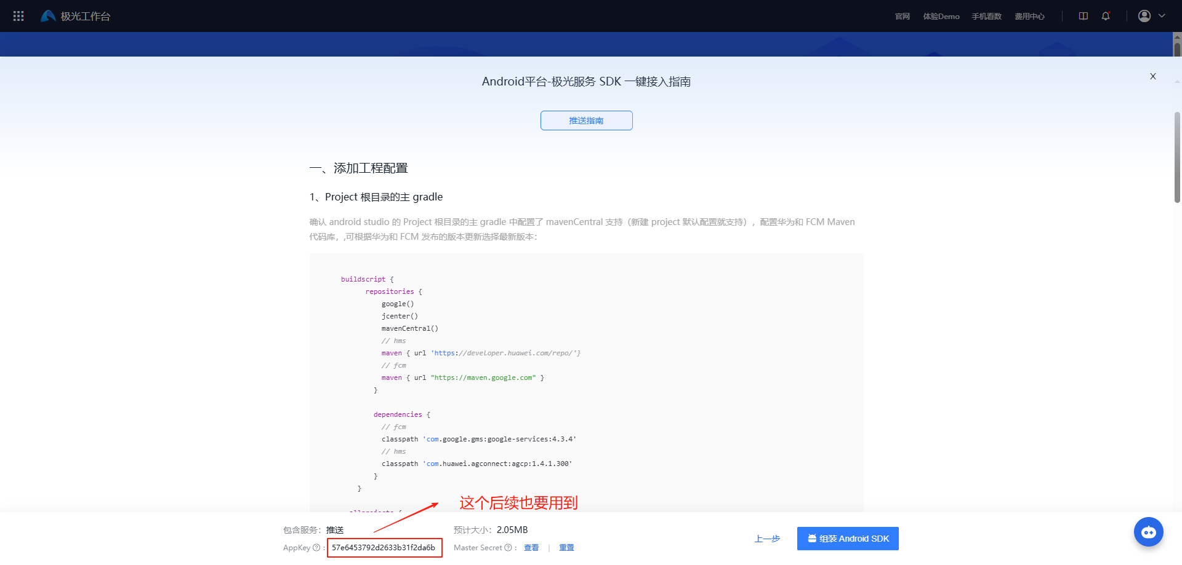Click the heading 一、添加工程配置
This screenshot has height=565, width=1182.
click(359, 168)
